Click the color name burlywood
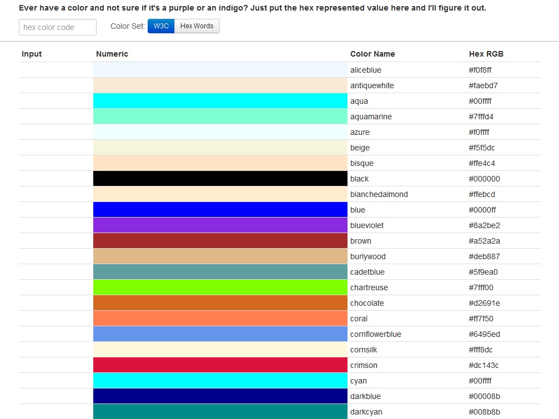The image size is (559, 419). tap(367, 256)
